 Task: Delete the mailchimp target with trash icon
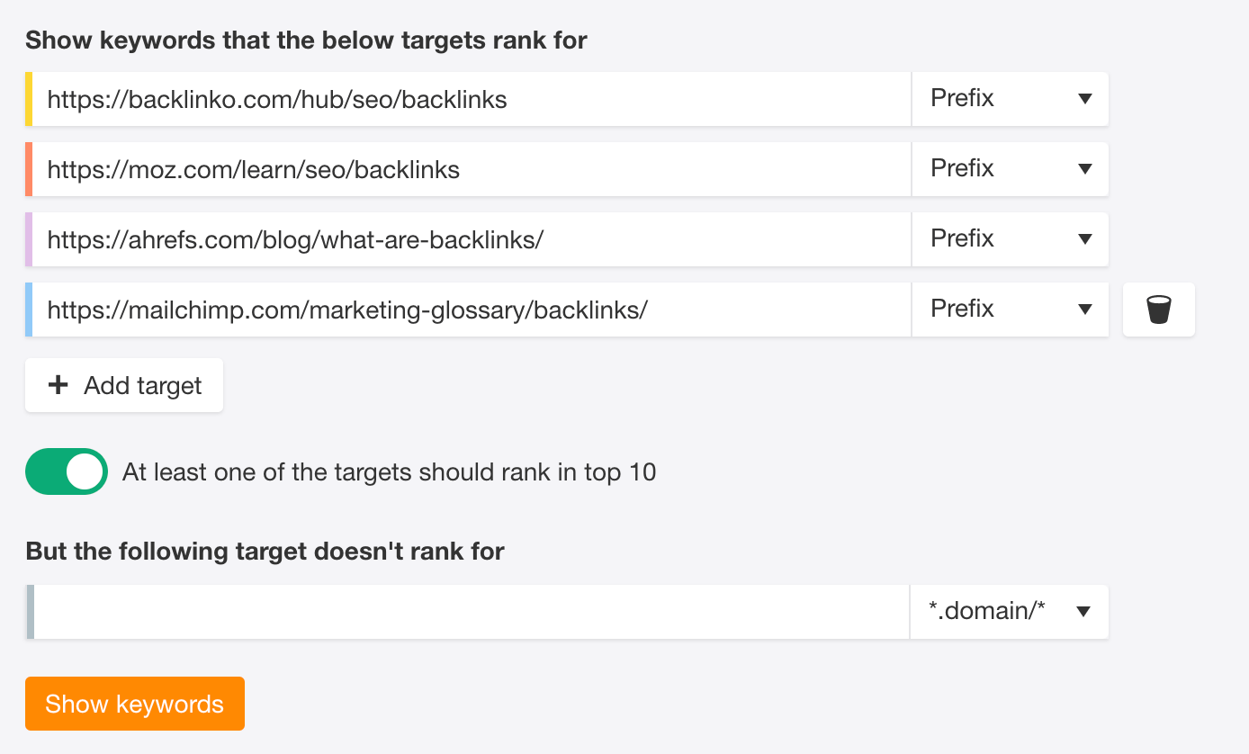1159,310
